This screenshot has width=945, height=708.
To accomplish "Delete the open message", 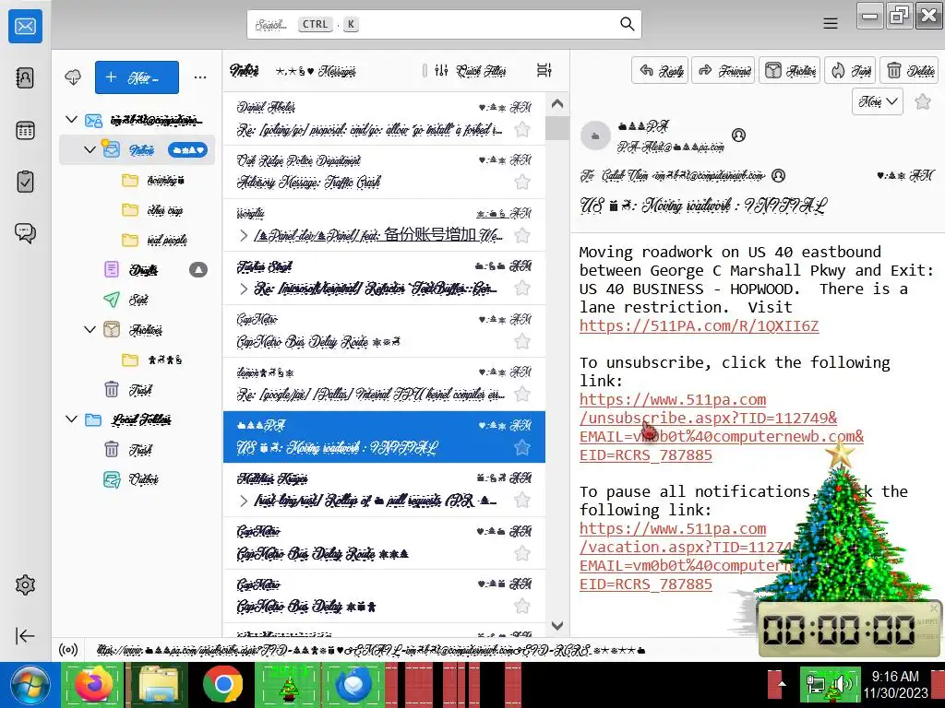I will point(910,71).
